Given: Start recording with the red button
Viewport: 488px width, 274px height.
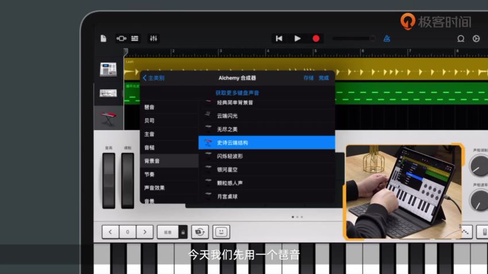Looking at the screenshot, I should click(x=316, y=38).
